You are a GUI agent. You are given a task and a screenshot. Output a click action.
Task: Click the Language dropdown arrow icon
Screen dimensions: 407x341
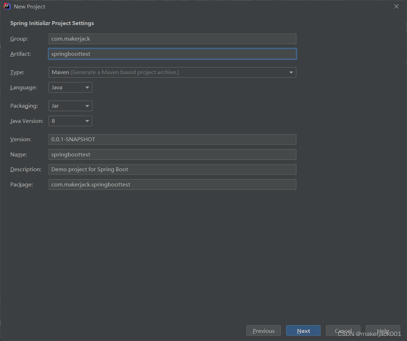pyautogui.click(x=87, y=88)
